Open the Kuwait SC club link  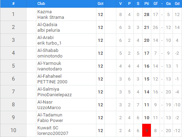48,128
